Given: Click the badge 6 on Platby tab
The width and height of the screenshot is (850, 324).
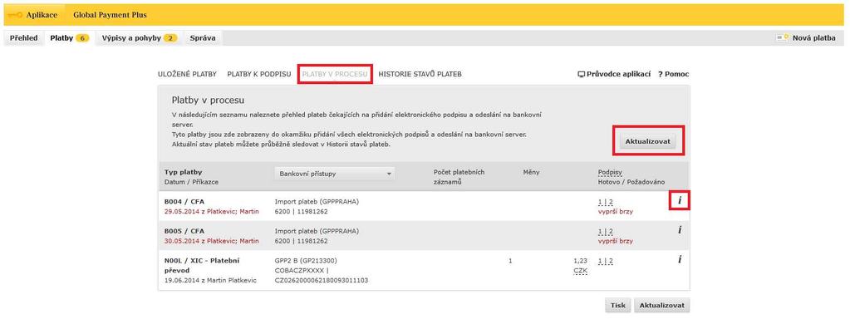Looking at the screenshot, I should tap(82, 38).
